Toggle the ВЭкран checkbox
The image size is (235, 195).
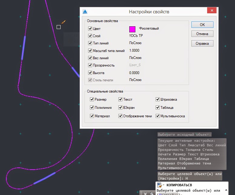click(x=120, y=107)
